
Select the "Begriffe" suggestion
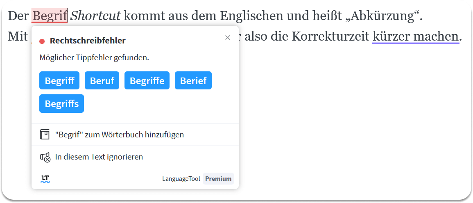pyautogui.click(x=147, y=81)
